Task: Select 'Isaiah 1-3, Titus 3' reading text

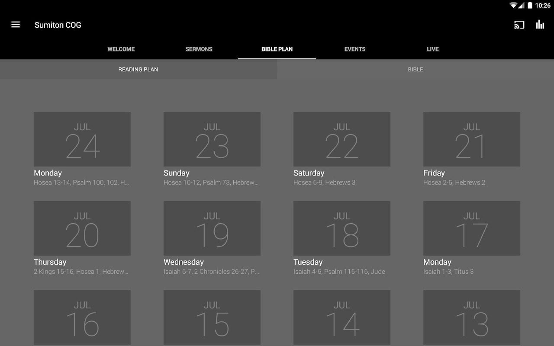Action: (448, 272)
